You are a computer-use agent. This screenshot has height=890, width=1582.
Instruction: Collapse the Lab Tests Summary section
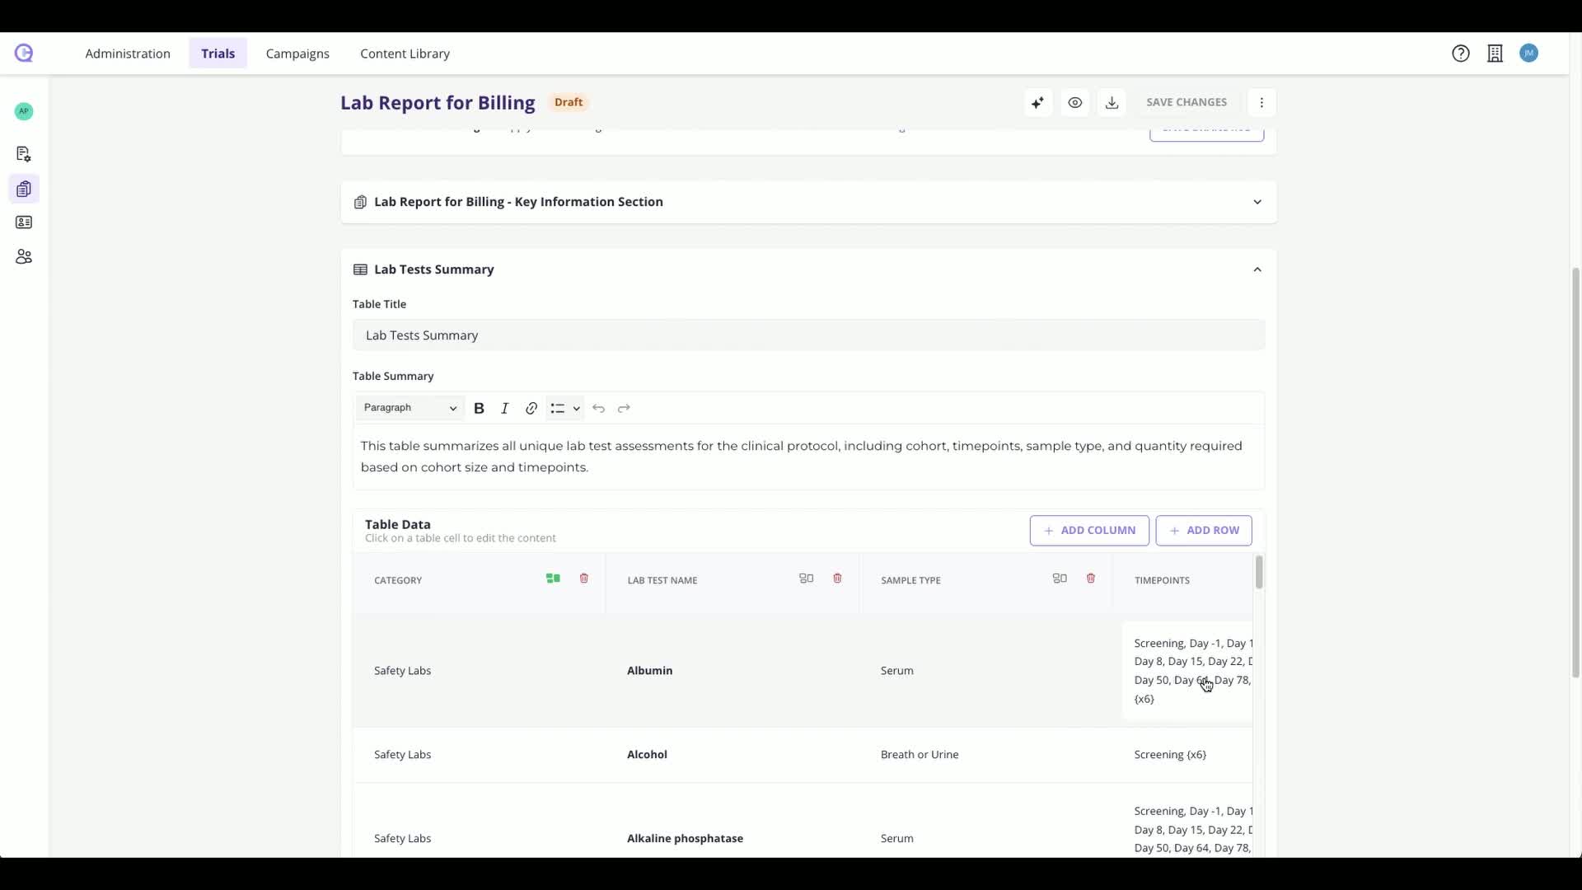1257,269
